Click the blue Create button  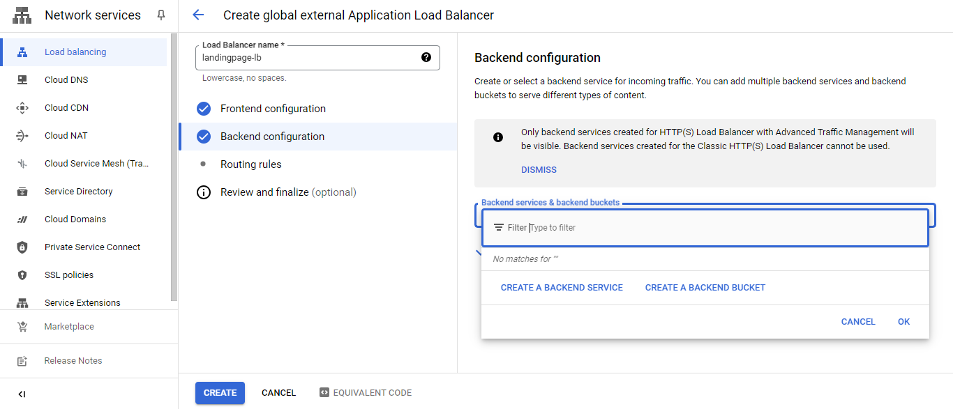[220, 393]
